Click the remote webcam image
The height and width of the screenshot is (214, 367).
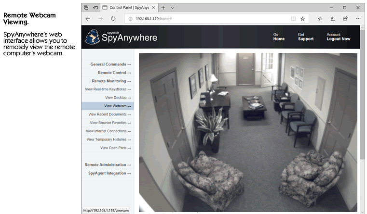click(x=248, y=132)
